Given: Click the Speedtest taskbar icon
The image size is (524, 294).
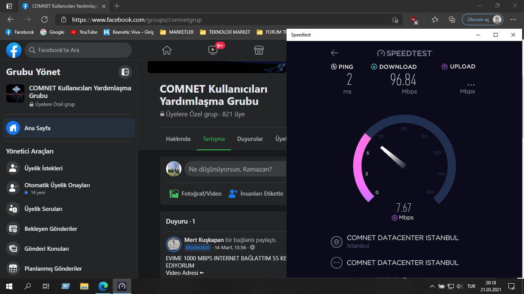Looking at the screenshot, I should (122, 286).
